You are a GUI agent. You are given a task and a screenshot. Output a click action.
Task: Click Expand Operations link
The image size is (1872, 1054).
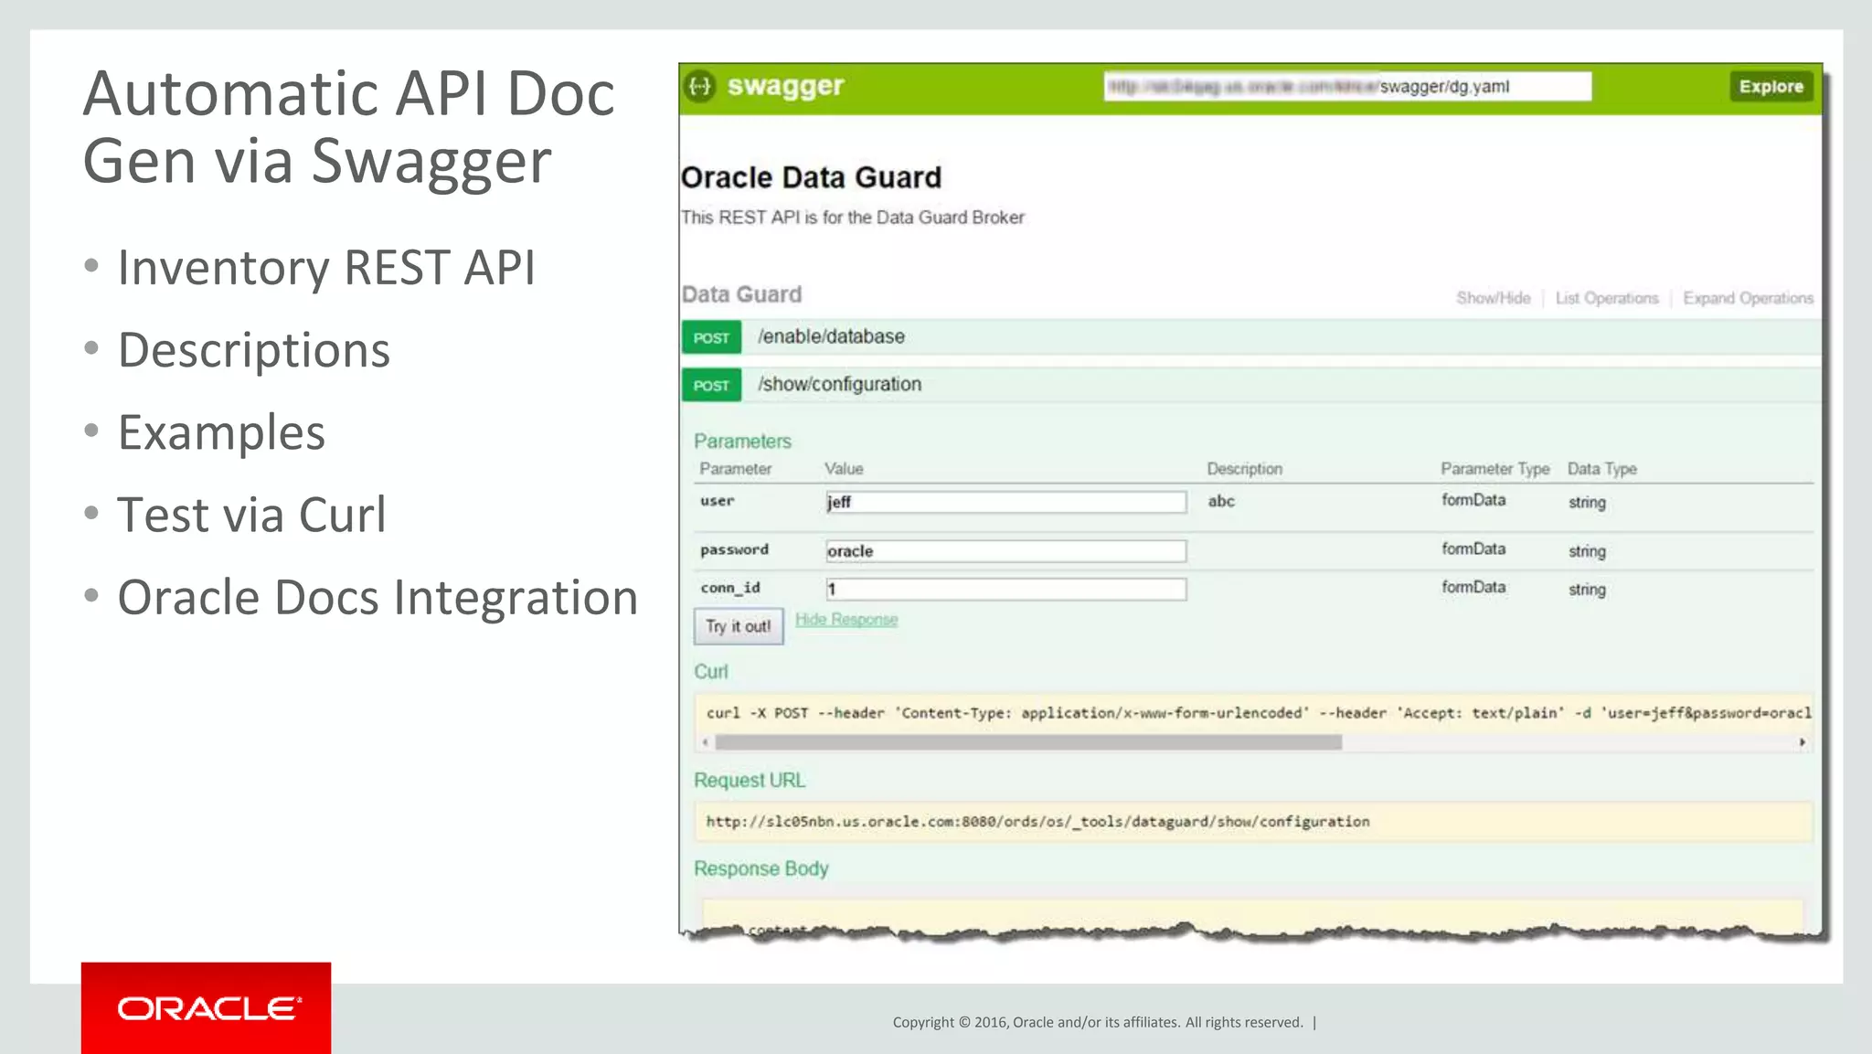pos(1748,298)
